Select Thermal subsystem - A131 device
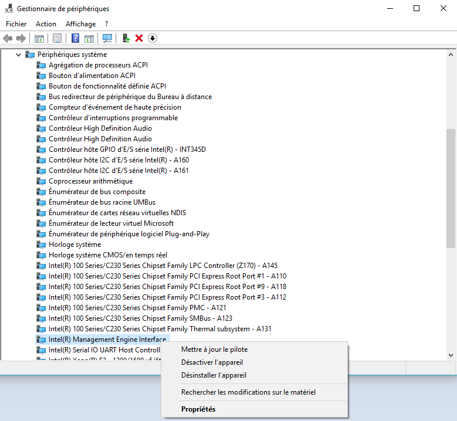The image size is (457, 421). pyautogui.click(x=160, y=329)
